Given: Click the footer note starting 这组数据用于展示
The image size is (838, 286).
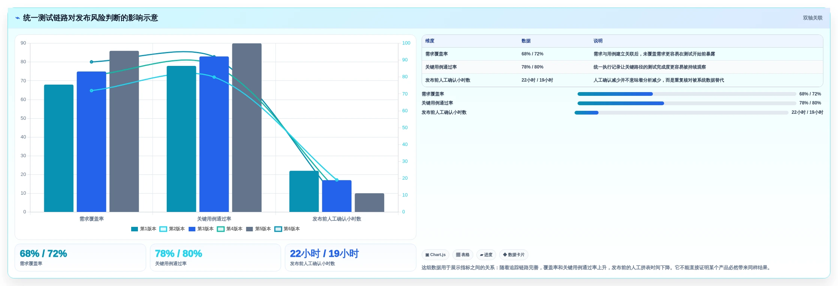Looking at the screenshot, I should click(596, 268).
